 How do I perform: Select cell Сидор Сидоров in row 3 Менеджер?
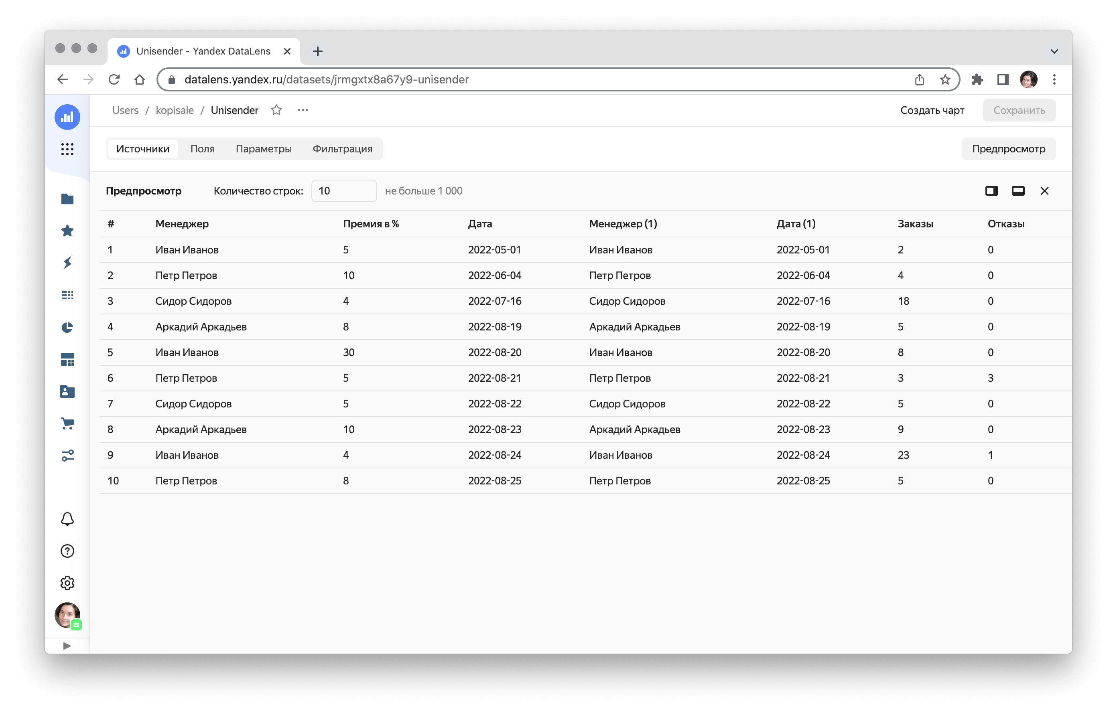pos(193,301)
